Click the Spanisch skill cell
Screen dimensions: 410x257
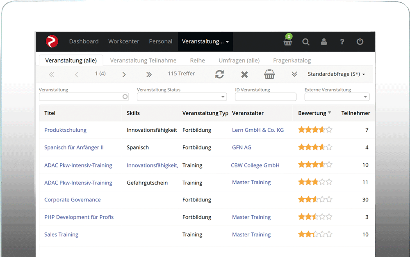pos(138,147)
